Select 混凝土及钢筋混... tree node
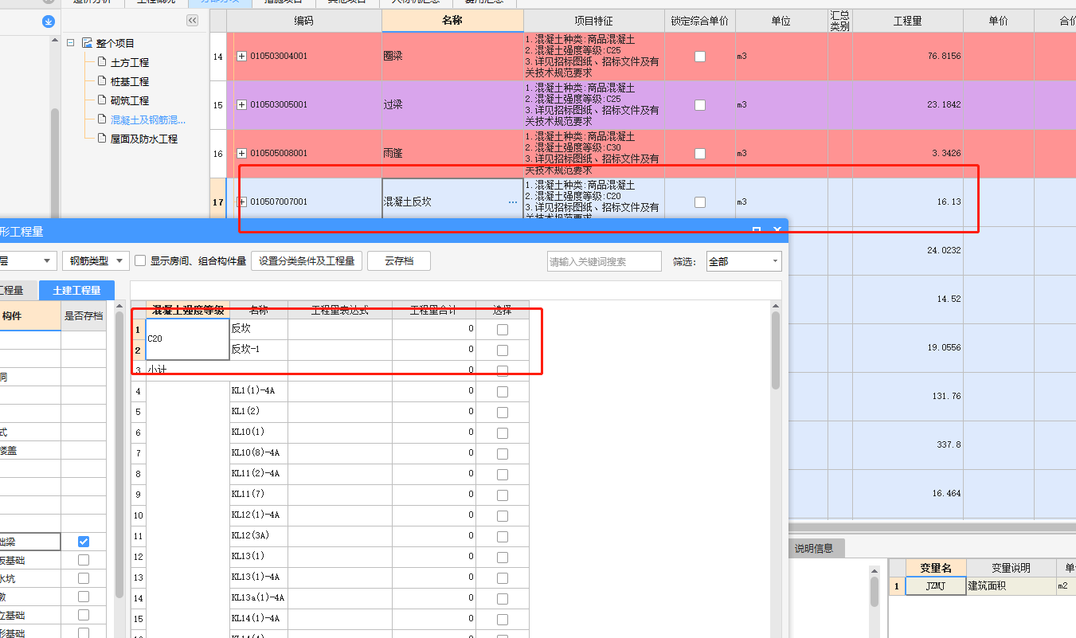1076x638 pixels. click(x=148, y=119)
